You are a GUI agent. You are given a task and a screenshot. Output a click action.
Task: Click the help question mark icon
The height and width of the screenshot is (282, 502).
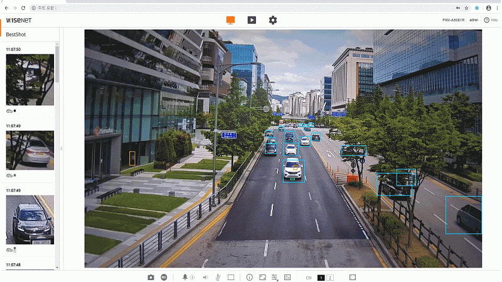487,20
